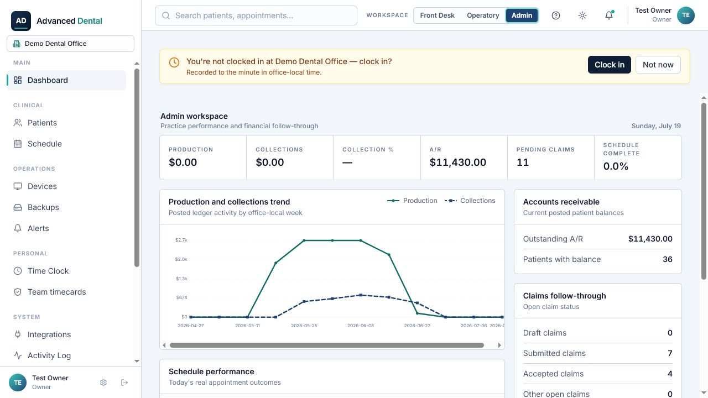Click the Clock in button
This screenshot has height=398, width=708.
click(610, 65)
